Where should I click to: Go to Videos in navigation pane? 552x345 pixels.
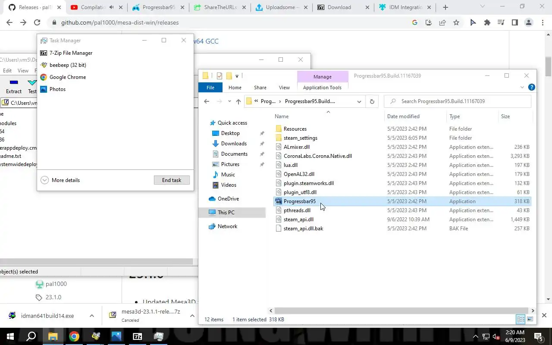(229, 185)
